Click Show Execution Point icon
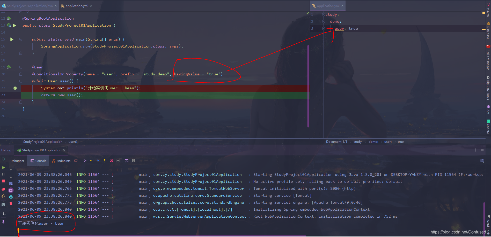491x237 pixels. [76, 161]
